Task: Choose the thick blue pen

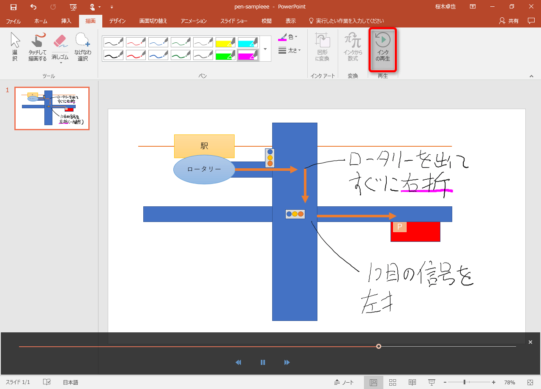Action: pos(158,55)
